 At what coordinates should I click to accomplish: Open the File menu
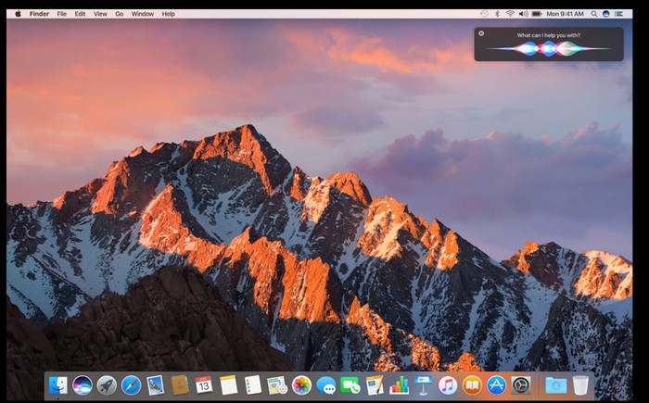62,14
